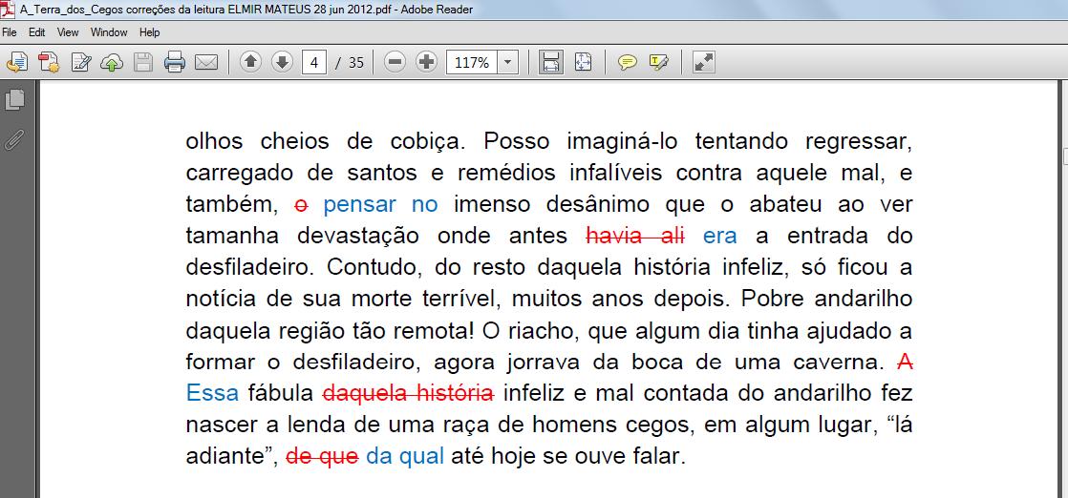The width and height of the screenshot is (1068, 498).
Task: Click the Adobe Reader title bar icon
Action: pyautogui.click(x=8, y=10)
